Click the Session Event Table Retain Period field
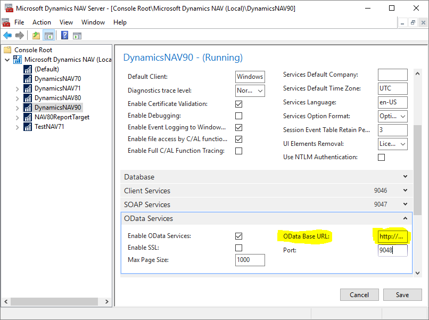 pos(393,130)
